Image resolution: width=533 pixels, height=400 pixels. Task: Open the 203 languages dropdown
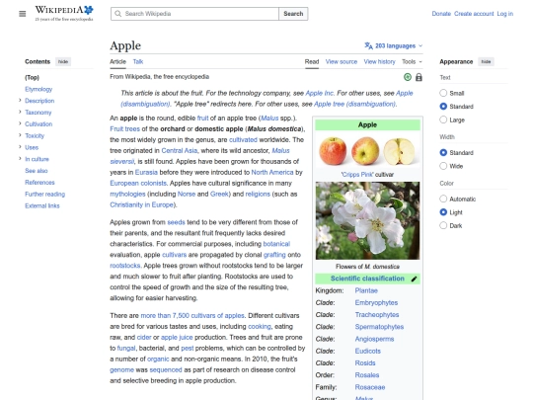pos(394,45)
